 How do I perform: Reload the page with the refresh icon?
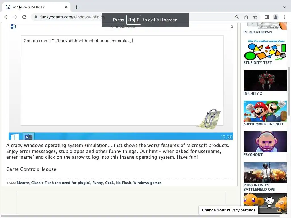(24, 17)
